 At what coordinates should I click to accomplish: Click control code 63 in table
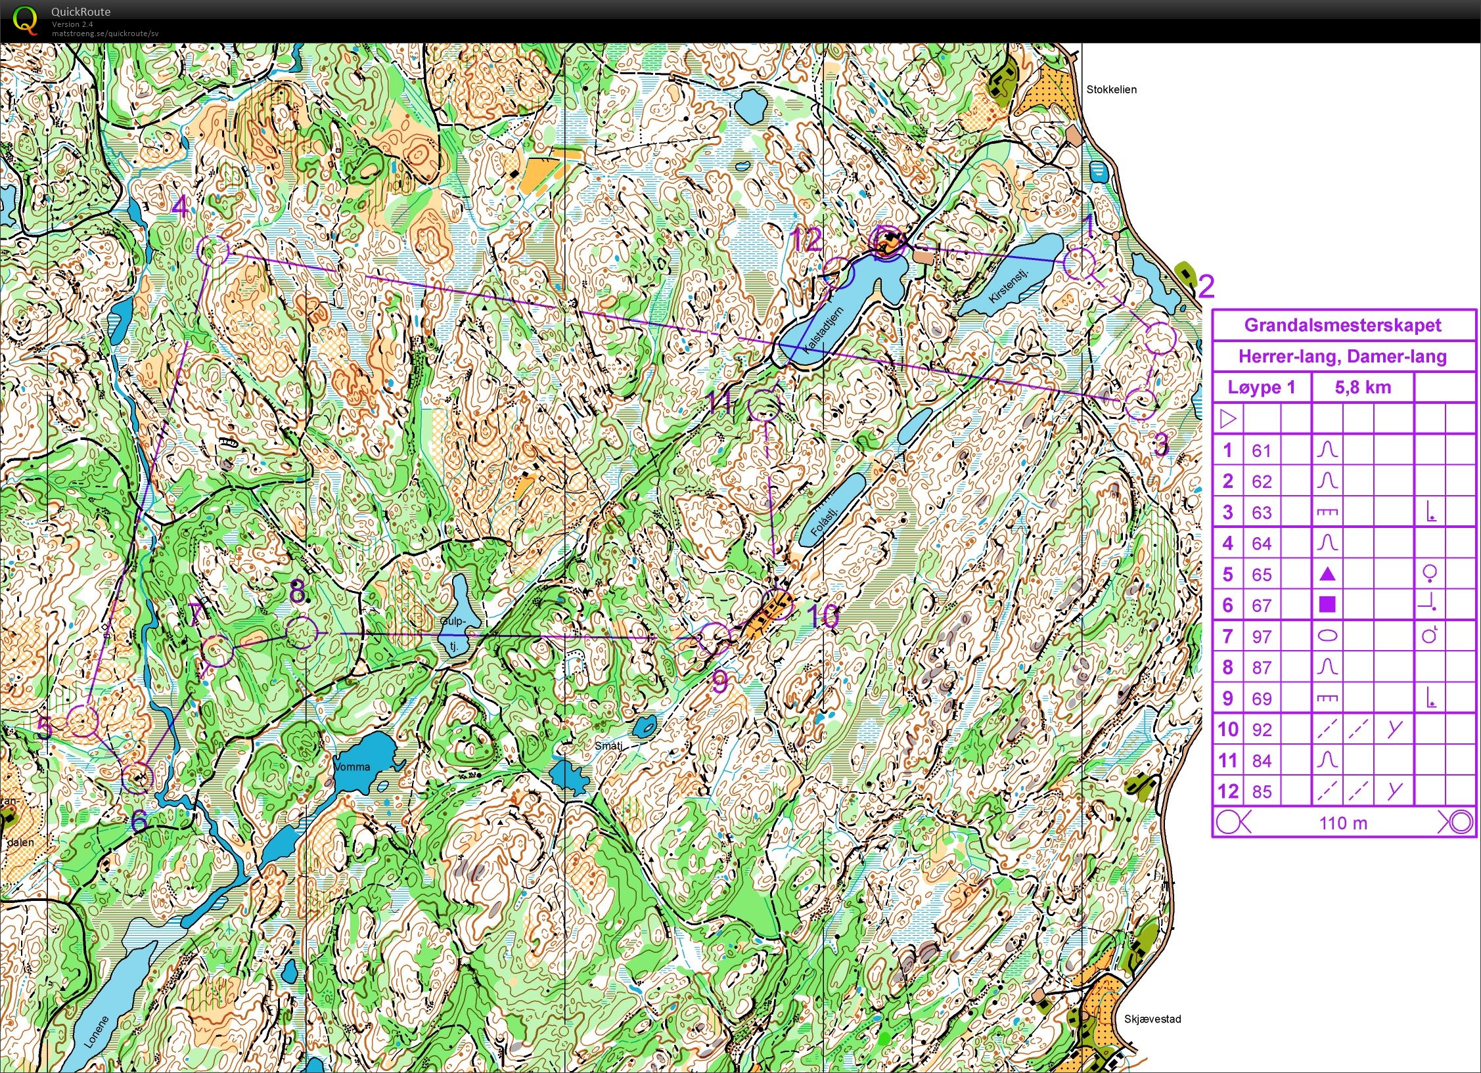tap(1262, 512)
